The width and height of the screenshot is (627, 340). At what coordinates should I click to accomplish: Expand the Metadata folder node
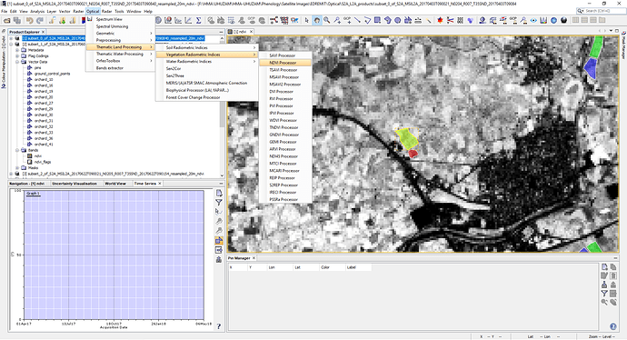pos(17,50)
